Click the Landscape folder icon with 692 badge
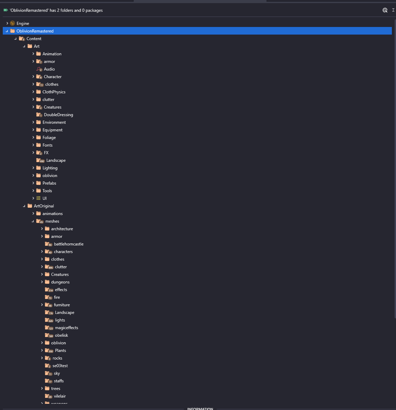 tap(40, 160)
